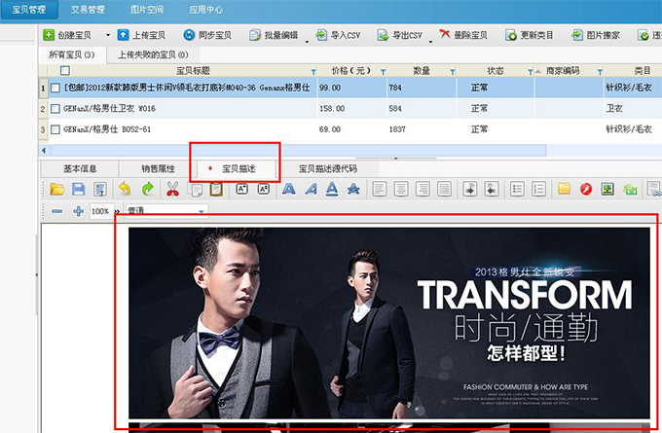Click the undo arrow icon
Viewport: 662px width, 433px height.
(124, 189)
